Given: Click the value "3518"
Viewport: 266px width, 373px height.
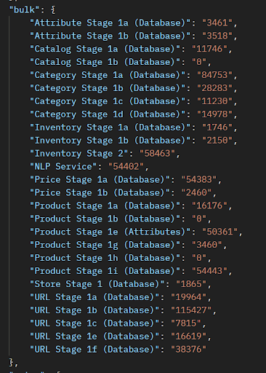Looking at the screenshot, I should pyautogui.click(x=217, y=36).
